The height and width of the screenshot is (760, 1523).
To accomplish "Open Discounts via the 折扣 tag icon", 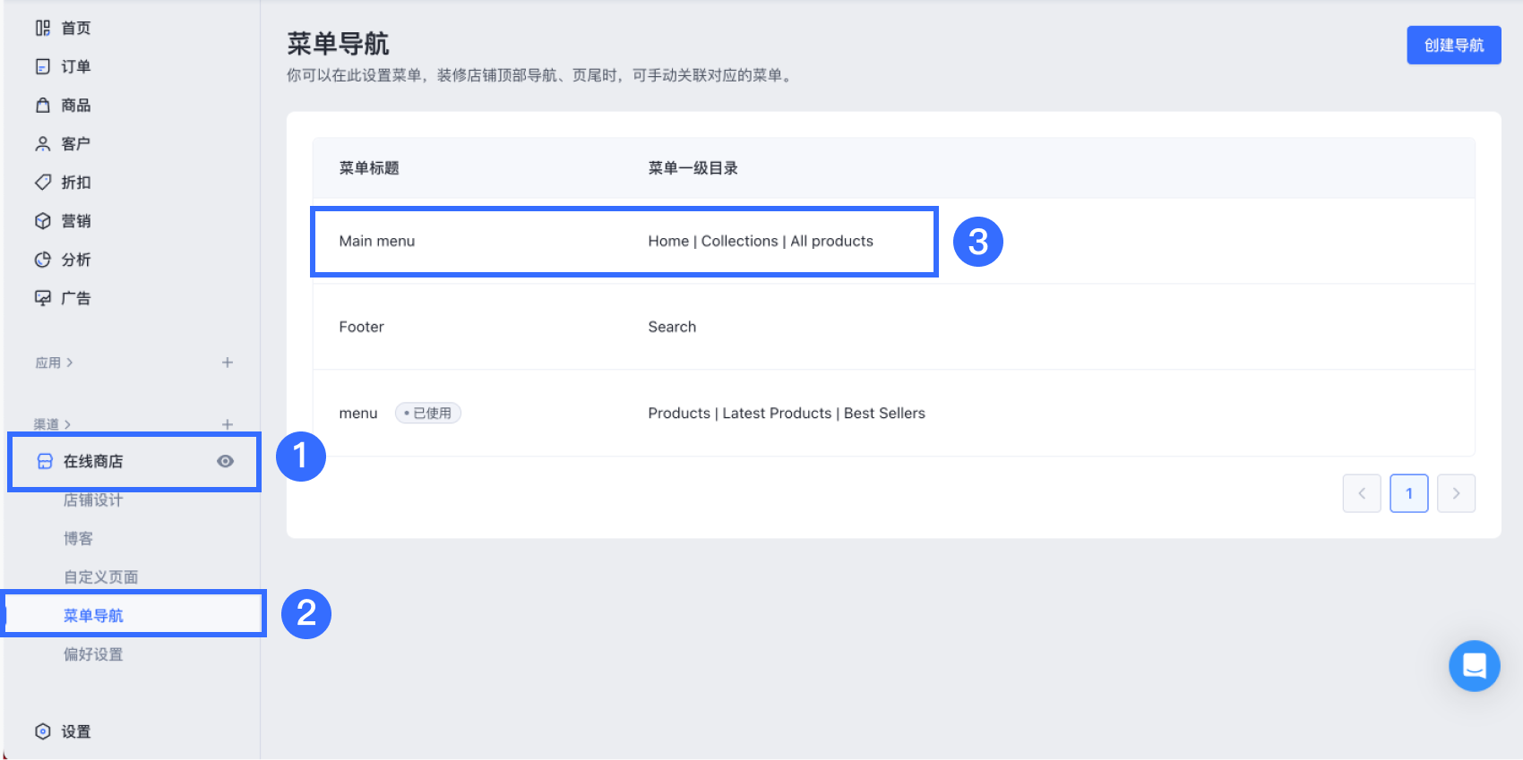I will click(43, 183).
